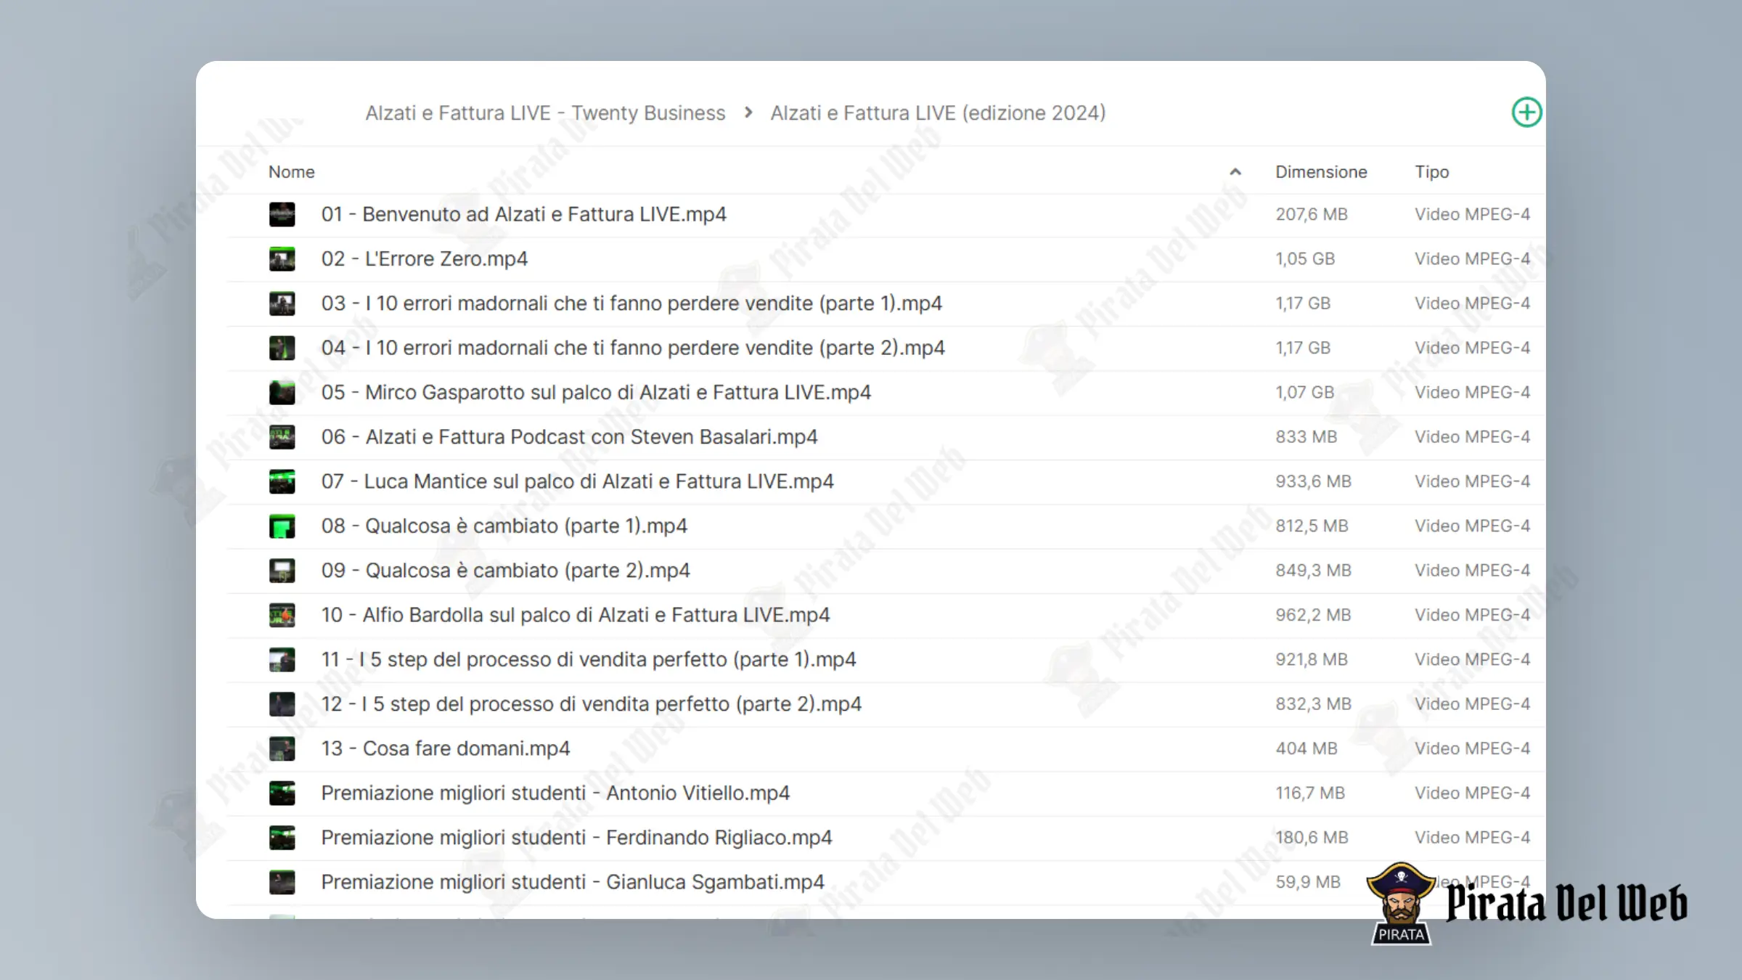Click the 180,6 MB size cell
This screenshot has height=980, width=1742.
pos(1312,838)
